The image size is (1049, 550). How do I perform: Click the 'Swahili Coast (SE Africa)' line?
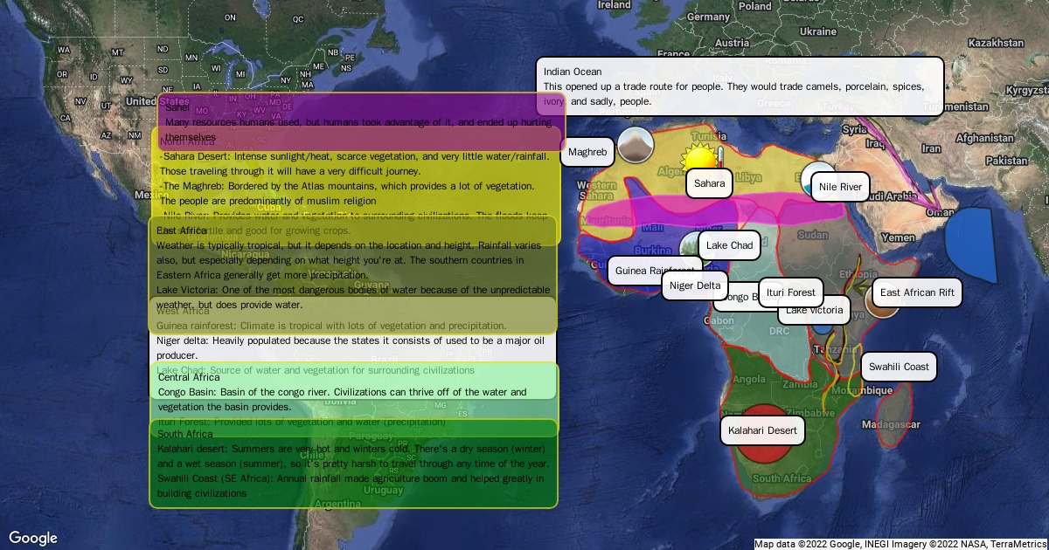(x=351, y=478)
